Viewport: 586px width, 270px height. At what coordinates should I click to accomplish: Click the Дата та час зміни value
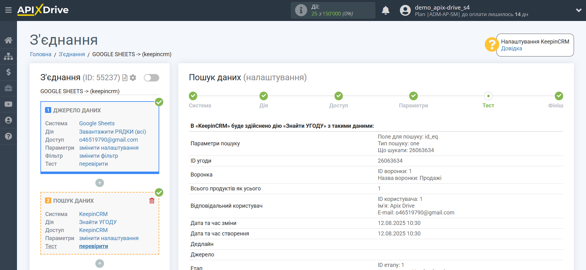point(399,223)
